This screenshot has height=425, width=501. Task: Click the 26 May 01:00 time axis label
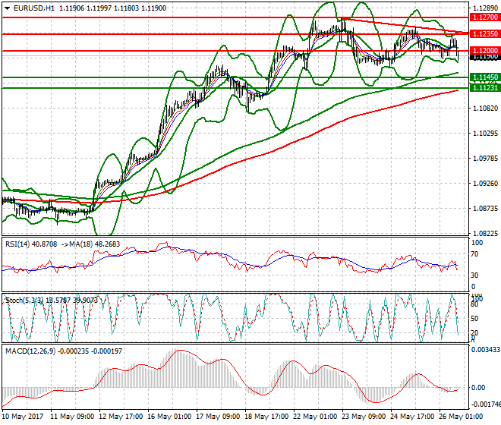point(461,417)
